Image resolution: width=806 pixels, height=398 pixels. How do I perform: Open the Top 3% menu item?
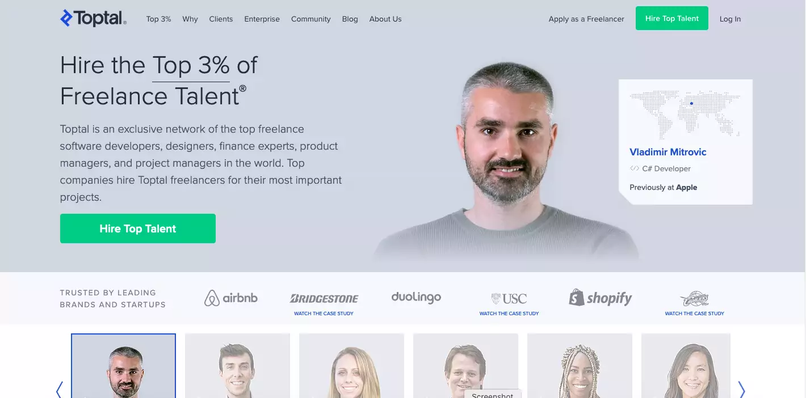pyautogui.click(x=158, y=19)
